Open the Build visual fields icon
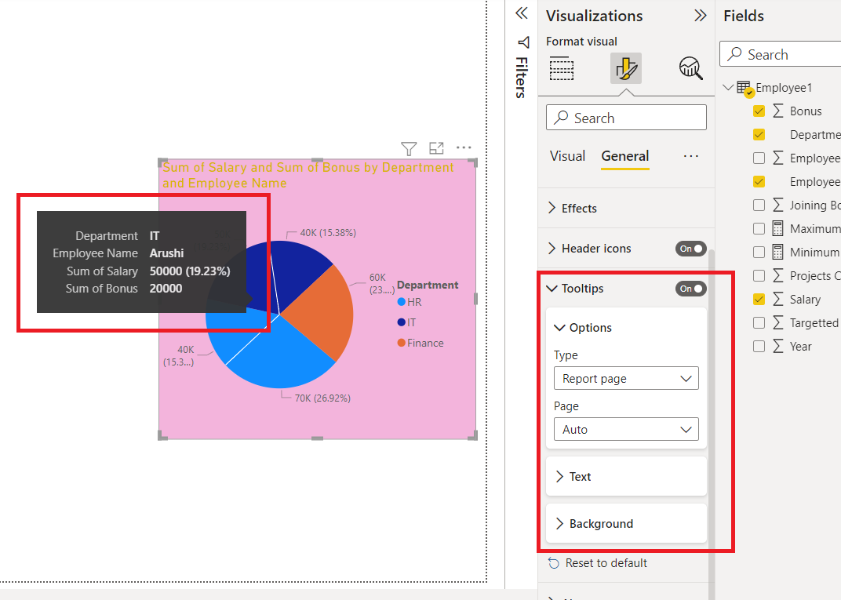This screenshot has height=600, width=841. coord(562,68)
